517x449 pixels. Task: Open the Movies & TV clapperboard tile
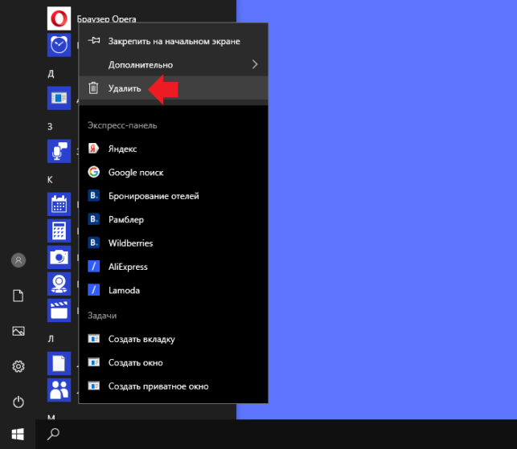coord(59,310)
